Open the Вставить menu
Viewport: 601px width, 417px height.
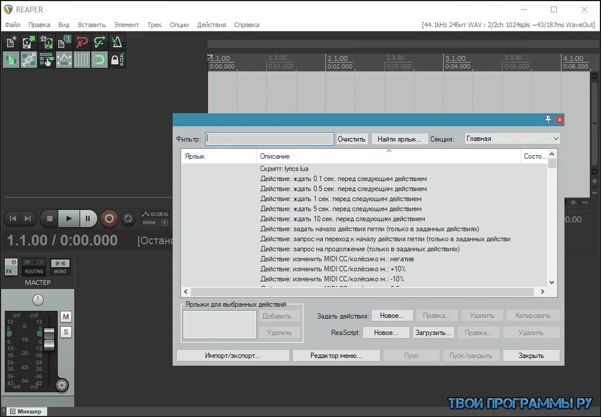(x=91, y=25)
